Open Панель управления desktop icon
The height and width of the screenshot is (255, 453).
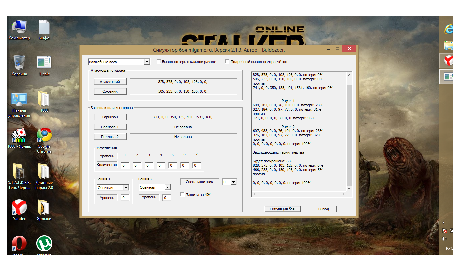click(x=19, y=105)
